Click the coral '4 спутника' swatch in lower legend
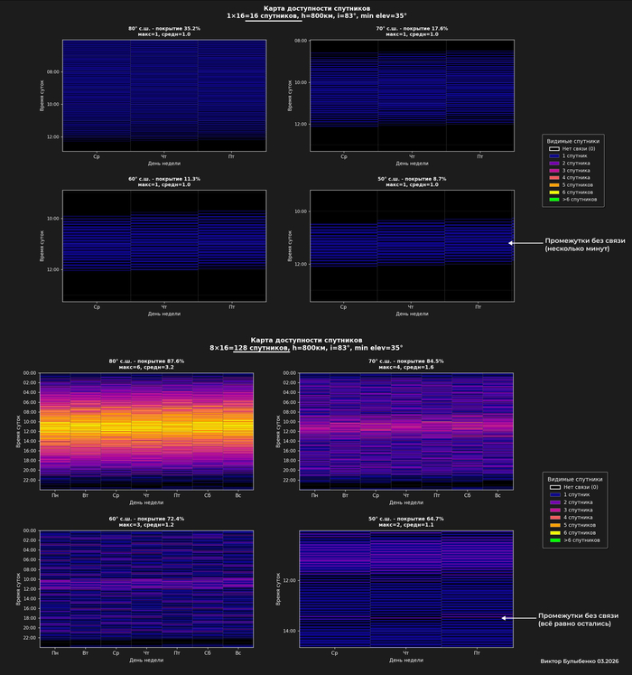This screenshot has height=675, width=632. 555,518
